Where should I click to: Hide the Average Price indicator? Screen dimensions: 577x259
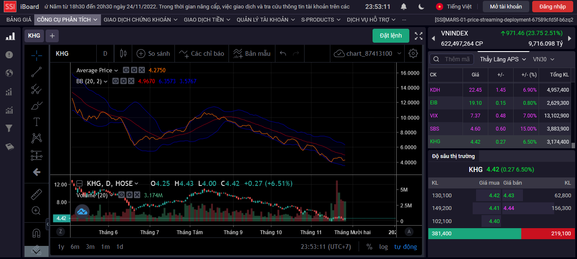(126, 70)
